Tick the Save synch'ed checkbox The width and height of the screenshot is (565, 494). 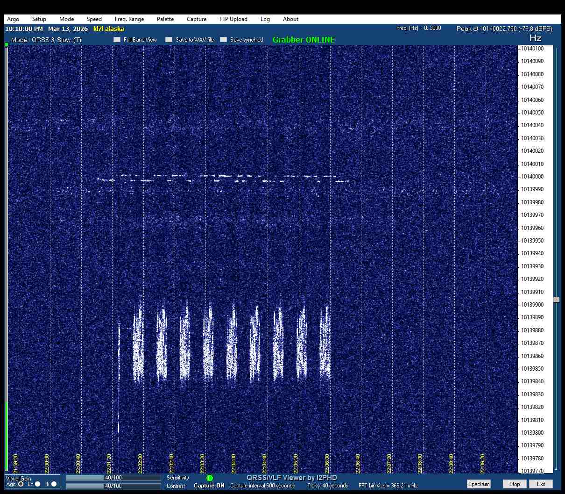[x=224, y=40]
